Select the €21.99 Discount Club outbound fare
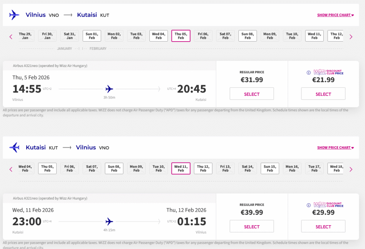The width and height of the screenshot is (365, 249). click(323, 94)
